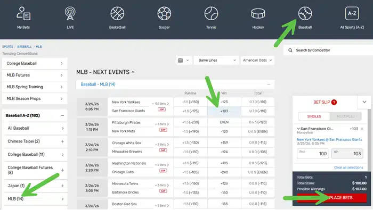Open MLB Season Props competition
This screenshot has width=373, height=210.
coord(35,98)
